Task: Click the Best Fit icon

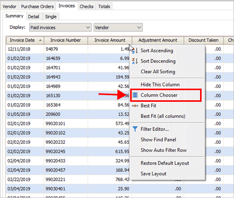Action: (x=135, y=106)
